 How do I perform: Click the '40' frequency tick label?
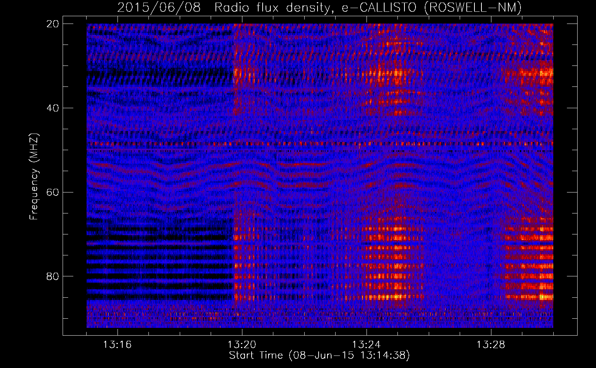[x=53, y=108]
